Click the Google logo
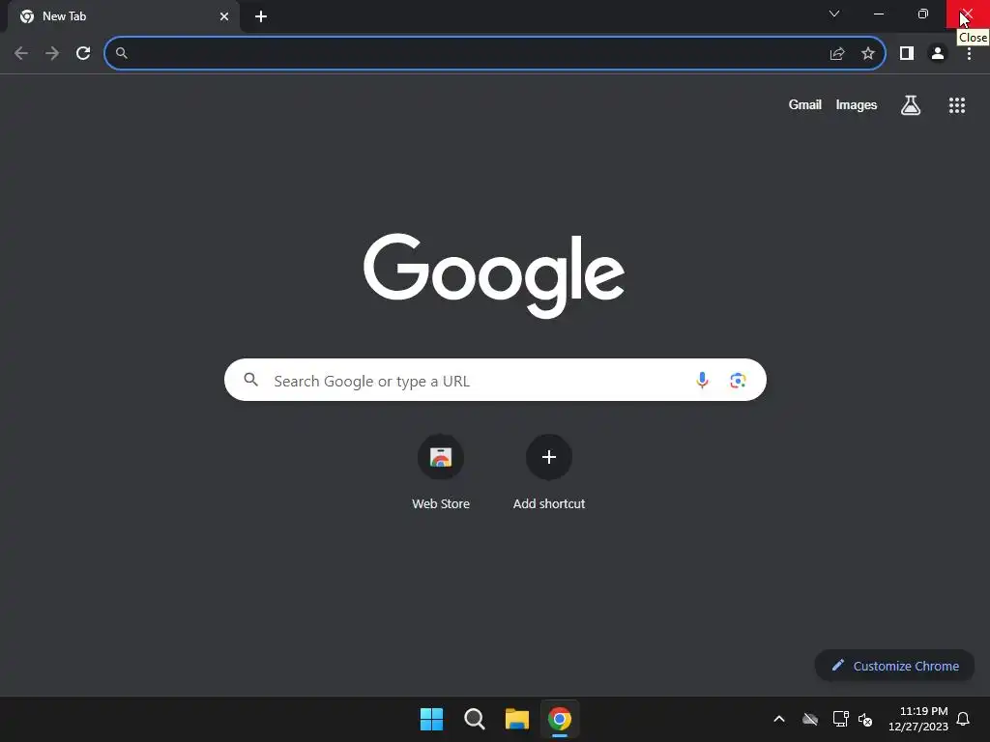The height and width of the screenshot is (742, 990). 494,275
